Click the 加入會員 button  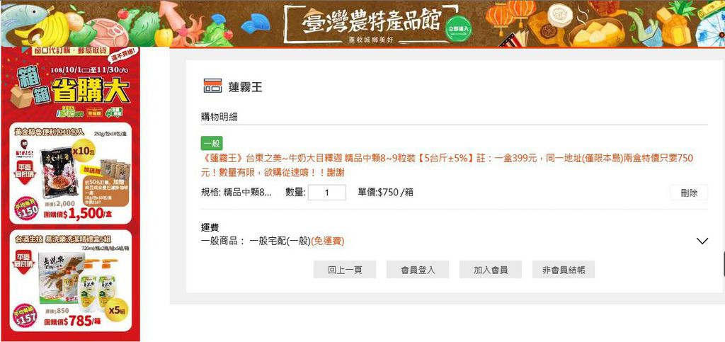coord(491,270)
